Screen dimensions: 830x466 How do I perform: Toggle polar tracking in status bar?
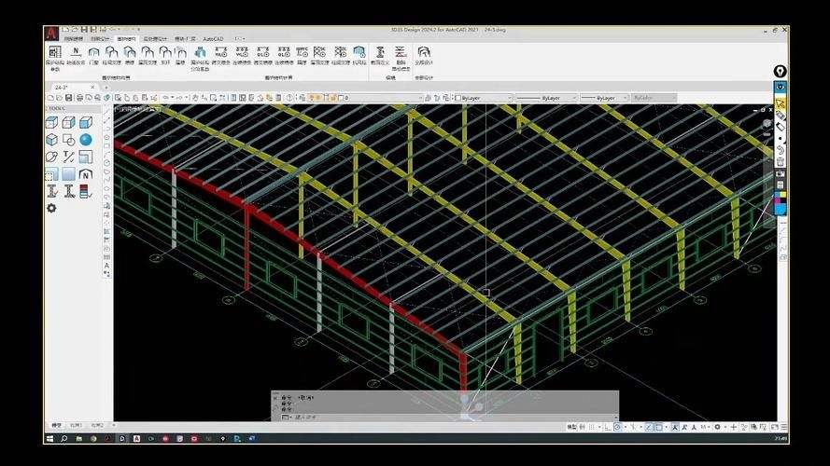click(x=617, y=427)
